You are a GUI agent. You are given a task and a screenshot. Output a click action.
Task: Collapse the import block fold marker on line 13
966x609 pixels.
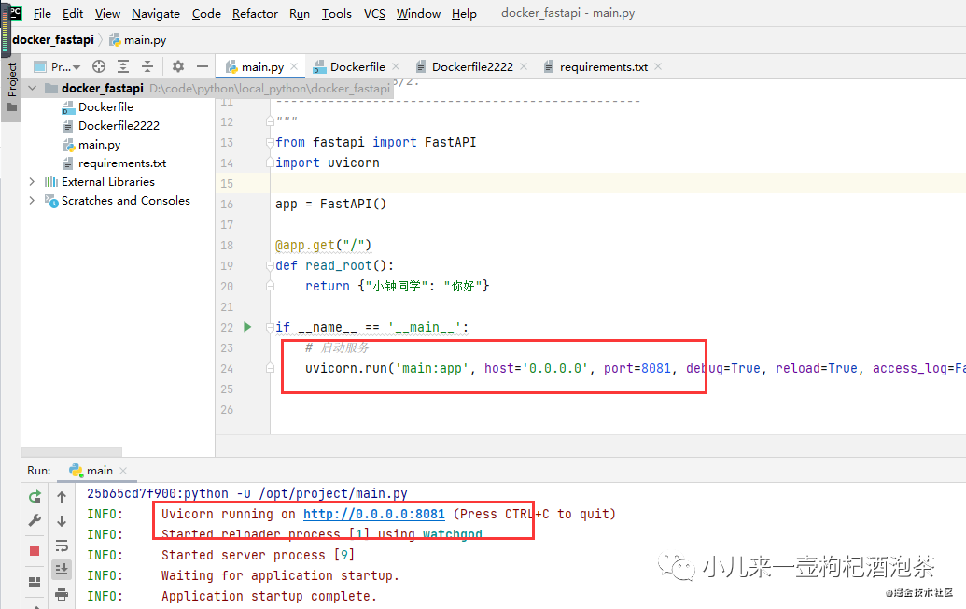point(270,142)
